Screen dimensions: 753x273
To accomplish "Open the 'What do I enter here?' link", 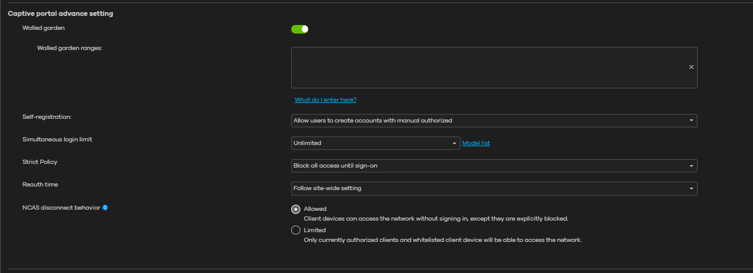I will [325, 100].
